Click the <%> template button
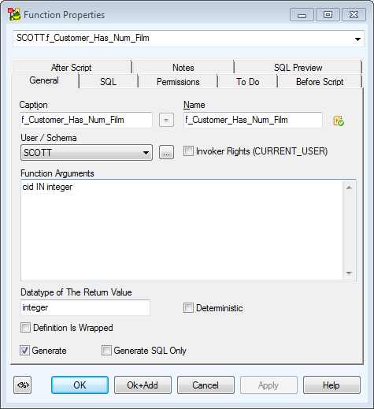374x409 pixels. [x=23, y=385]
